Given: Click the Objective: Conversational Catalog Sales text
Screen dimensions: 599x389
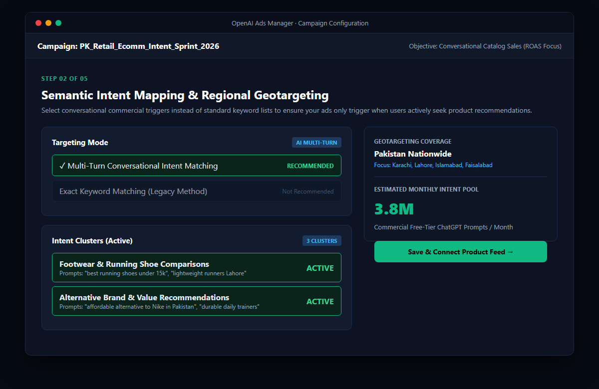Looking at the screenshot, I should (x=485, y=46).
